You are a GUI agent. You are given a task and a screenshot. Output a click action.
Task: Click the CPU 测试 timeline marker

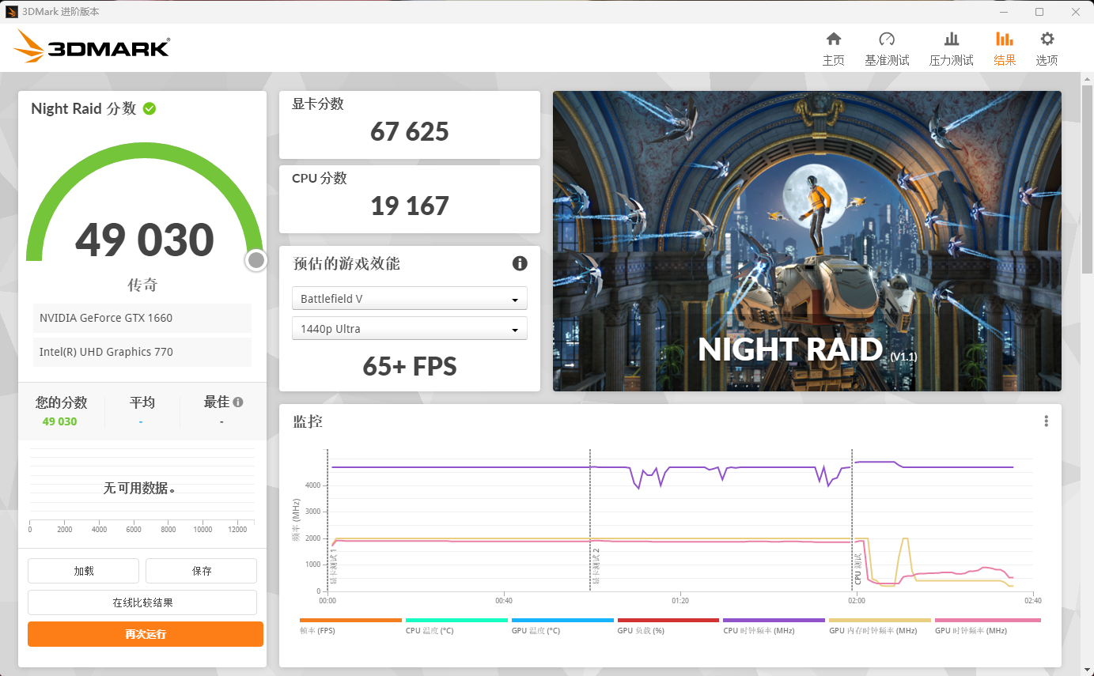coord(857,568)
